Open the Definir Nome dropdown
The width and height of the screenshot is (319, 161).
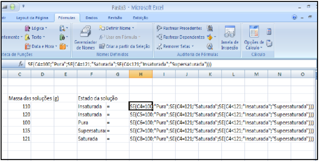(x=117, y=28)
